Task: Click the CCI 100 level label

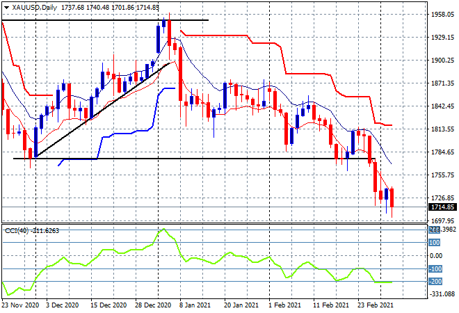Action: click(x=435, y=243)
